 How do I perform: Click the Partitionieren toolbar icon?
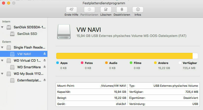[x=89, y=10]
